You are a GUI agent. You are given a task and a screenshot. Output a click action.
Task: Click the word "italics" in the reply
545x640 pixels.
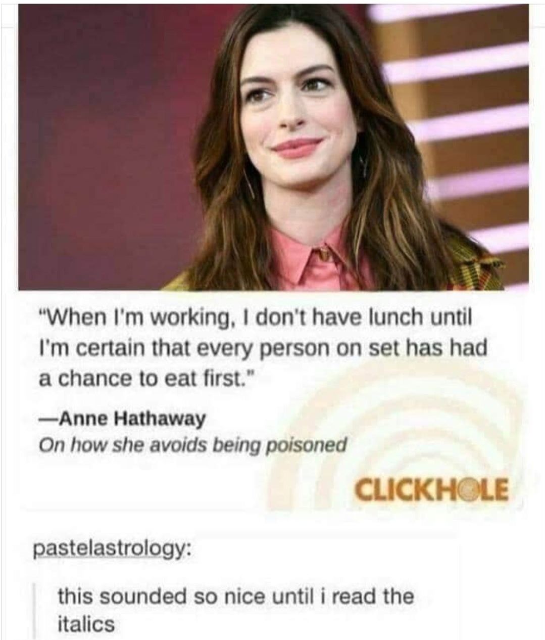(85, 624)
